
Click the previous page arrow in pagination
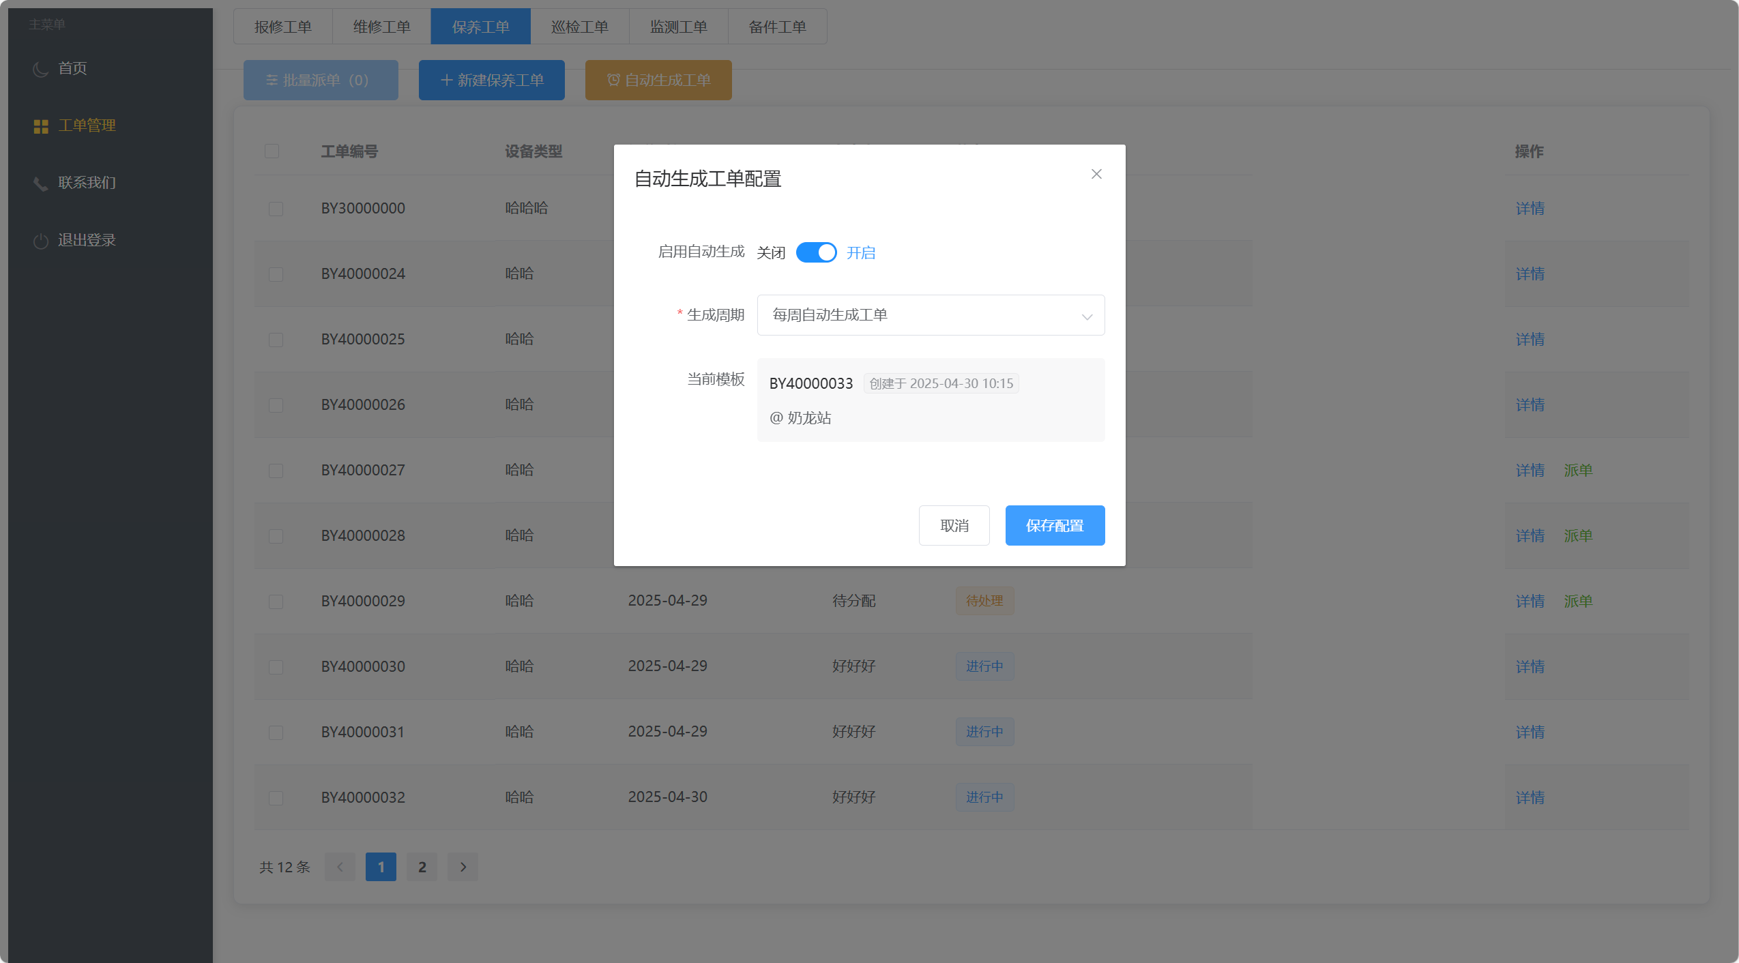tap(340, 867)
